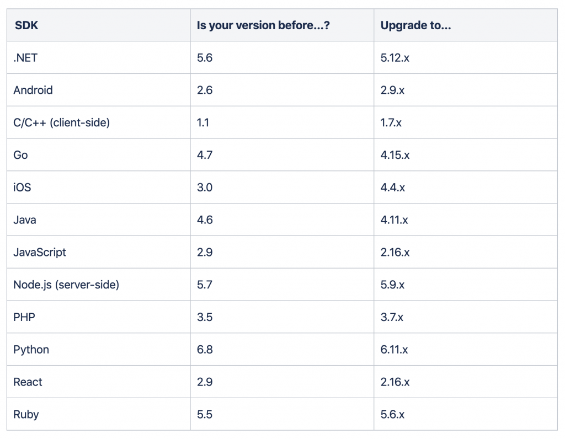Click the Android SDK cell
The width and height of the screenshot is (565, 439).
click(x=33, y=90)
